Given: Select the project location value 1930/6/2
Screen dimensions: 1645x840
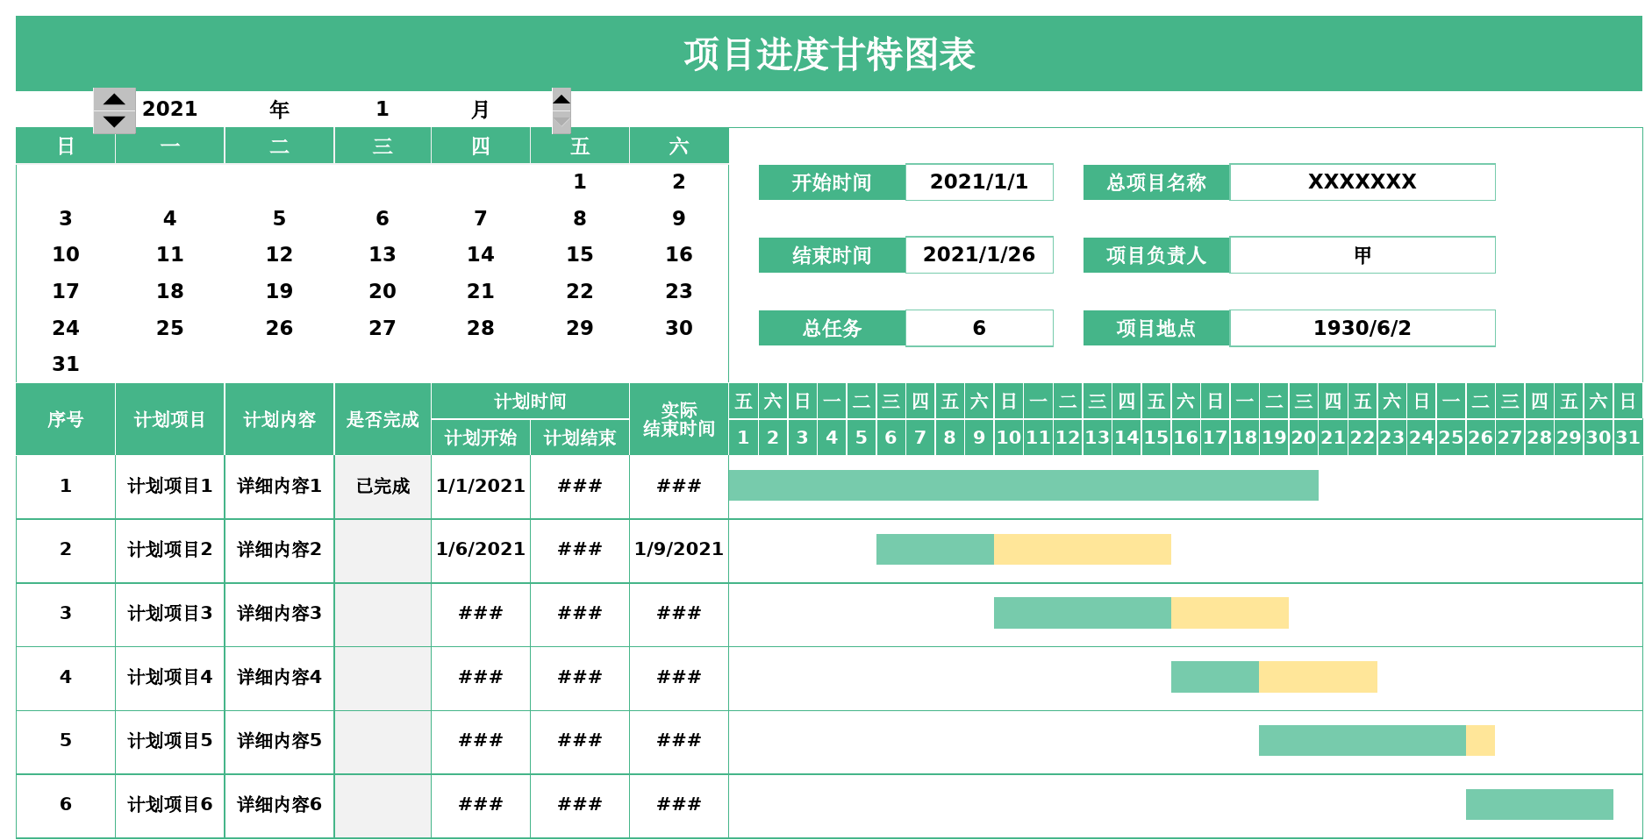Looking at the screenshot, I should click(x=1362, y=328).
